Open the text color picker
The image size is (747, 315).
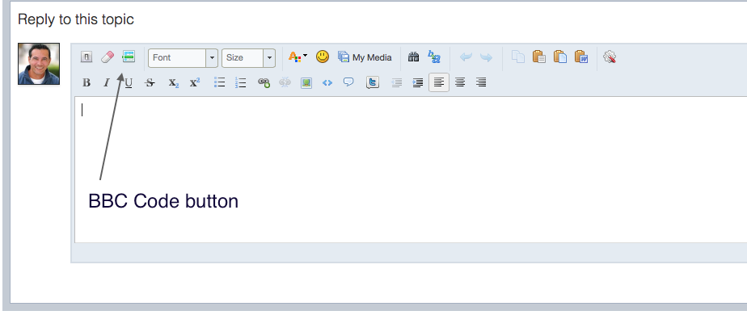pyautogui.click(x=298, y=57)
